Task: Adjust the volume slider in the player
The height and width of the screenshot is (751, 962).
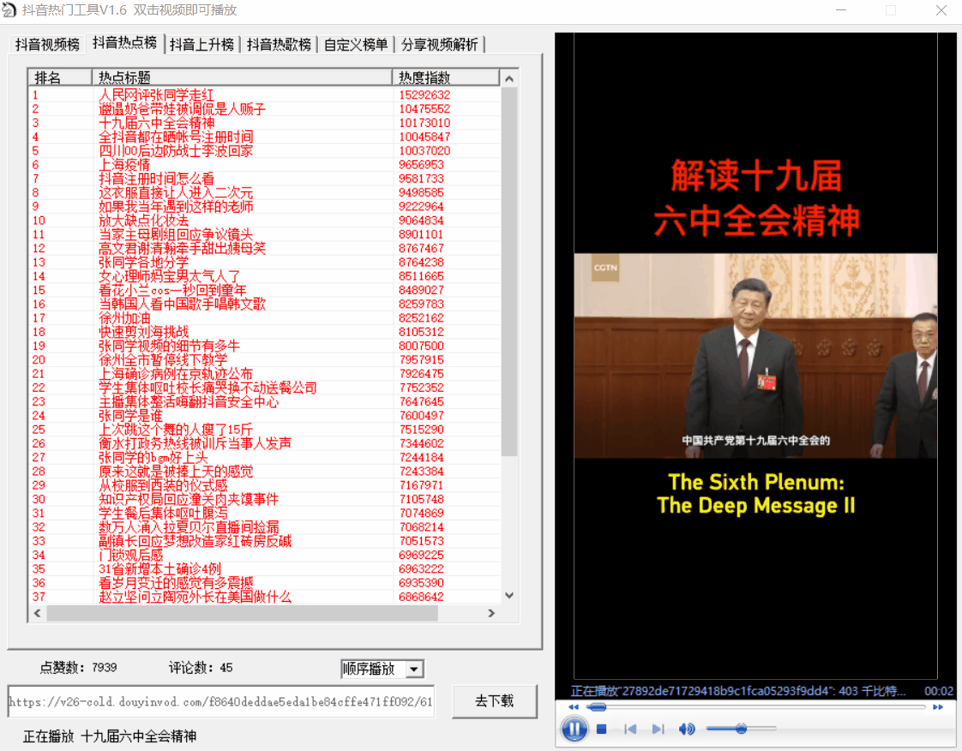Action: coord(741,729)
